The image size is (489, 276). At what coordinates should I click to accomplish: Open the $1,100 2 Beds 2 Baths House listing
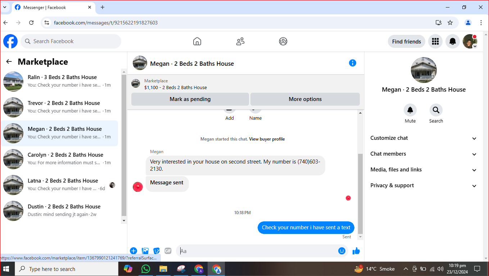coord(176,87)
